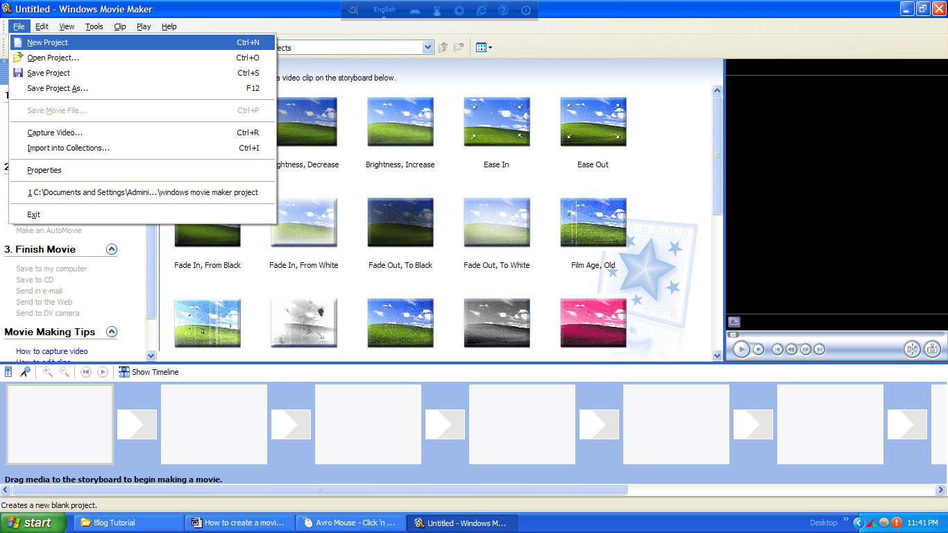Click the Zoom Timeline Out magnifier icon
Image resolution: width=948 pixels, height=533 pixels.
point(64,372)
